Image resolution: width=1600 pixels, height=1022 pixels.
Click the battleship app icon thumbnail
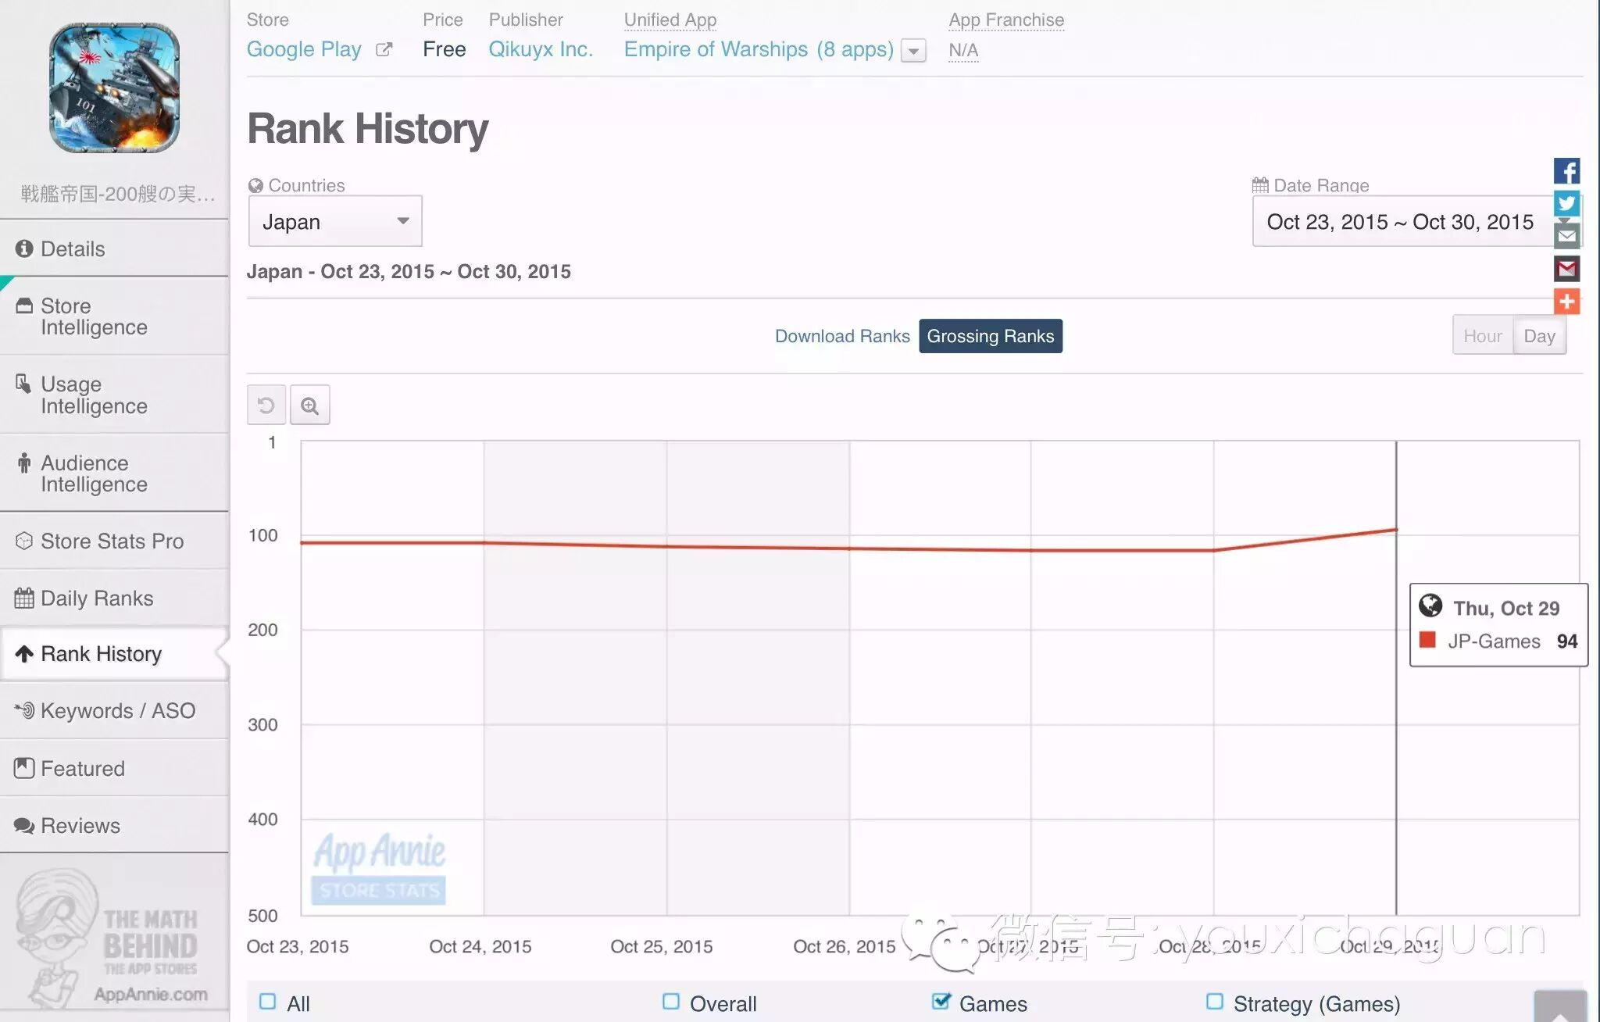click(x=114, y=88)
